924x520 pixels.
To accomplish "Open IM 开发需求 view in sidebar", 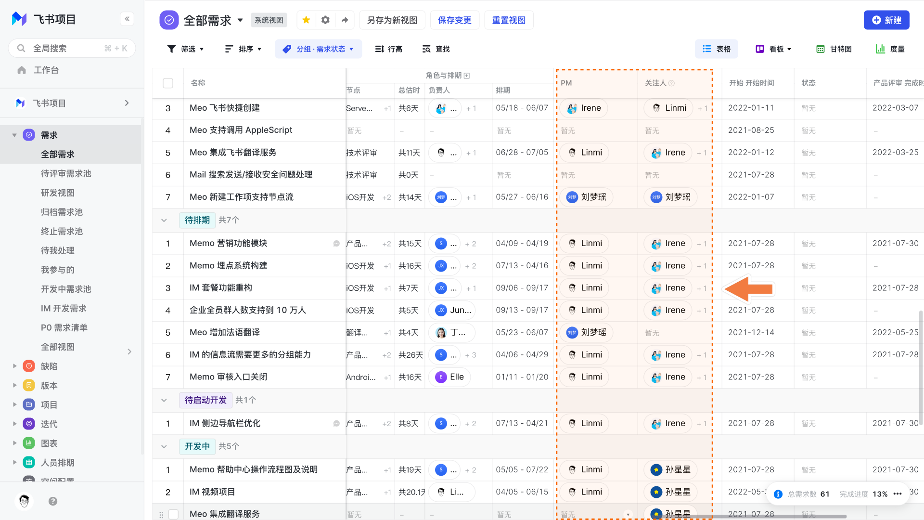I will 64,309.
